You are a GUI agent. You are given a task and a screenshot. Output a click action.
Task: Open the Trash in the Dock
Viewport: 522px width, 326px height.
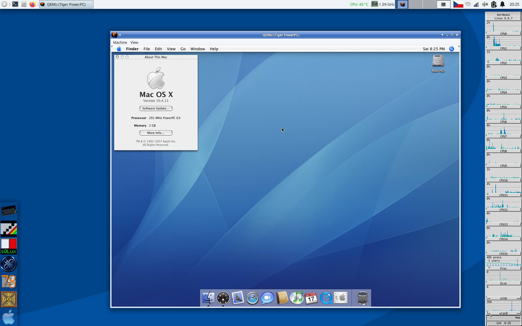362,298
